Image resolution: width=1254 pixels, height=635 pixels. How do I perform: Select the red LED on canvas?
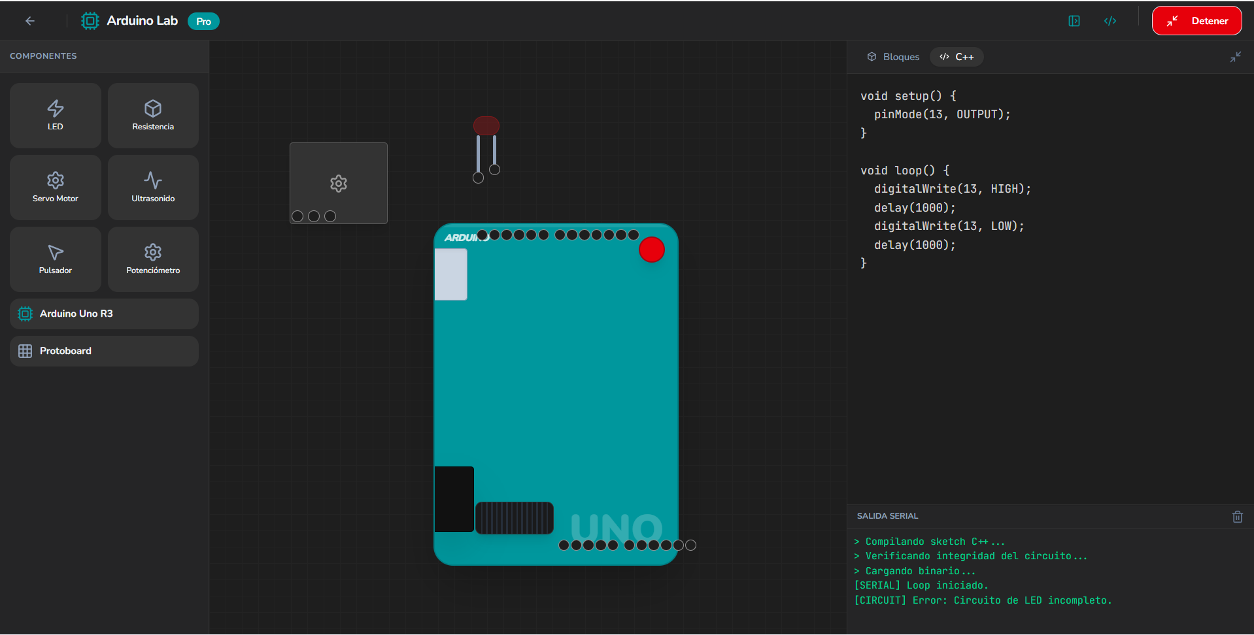(486, 126)
